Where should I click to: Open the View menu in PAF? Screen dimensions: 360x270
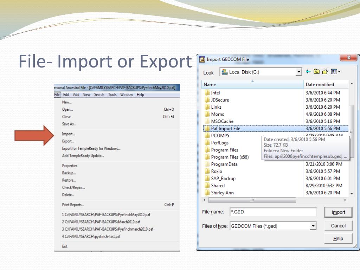(87, 95)
